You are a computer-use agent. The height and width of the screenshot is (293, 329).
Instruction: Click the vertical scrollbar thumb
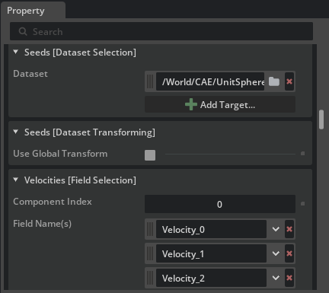pos(321,119)
